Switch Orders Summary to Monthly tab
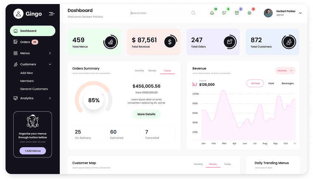The width and height of the screenshot is (313, 181). click(139, 71)
